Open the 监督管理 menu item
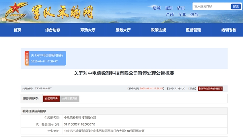The width and height of the screenshot is (243, 137). pos(193,30)
